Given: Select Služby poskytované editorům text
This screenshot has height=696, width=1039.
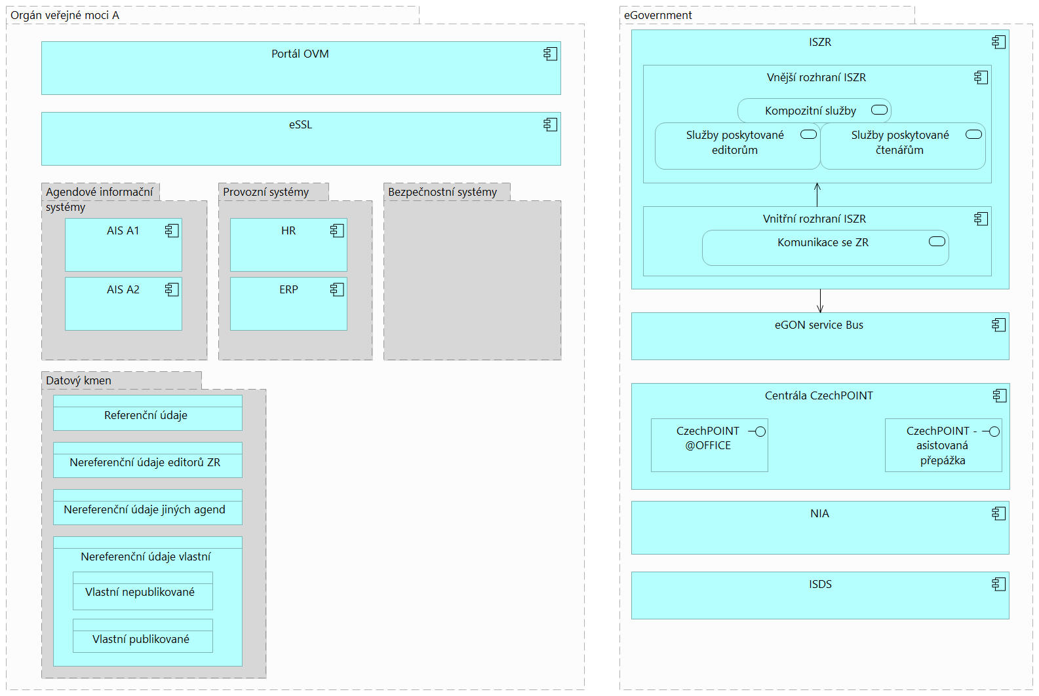Looking at the screenshot, I should [735, 142].
